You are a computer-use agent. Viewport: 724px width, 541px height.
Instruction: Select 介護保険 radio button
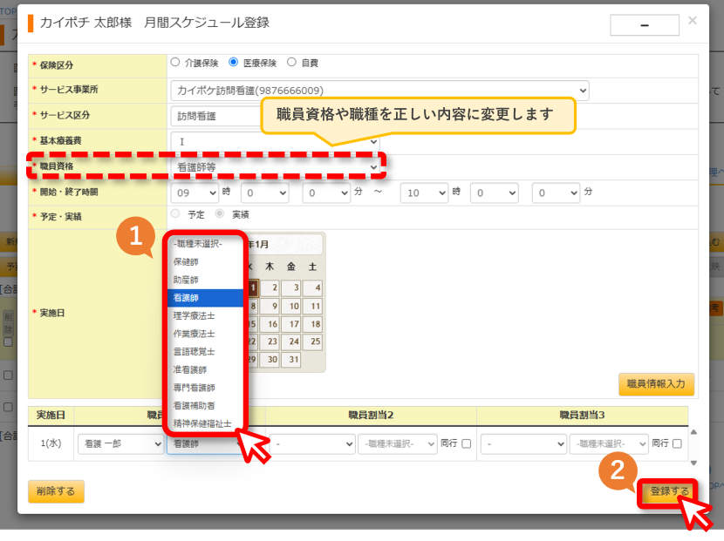(175, 62)
